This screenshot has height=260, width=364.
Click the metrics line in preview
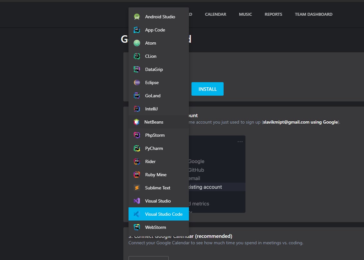click(x=199, y=204)
